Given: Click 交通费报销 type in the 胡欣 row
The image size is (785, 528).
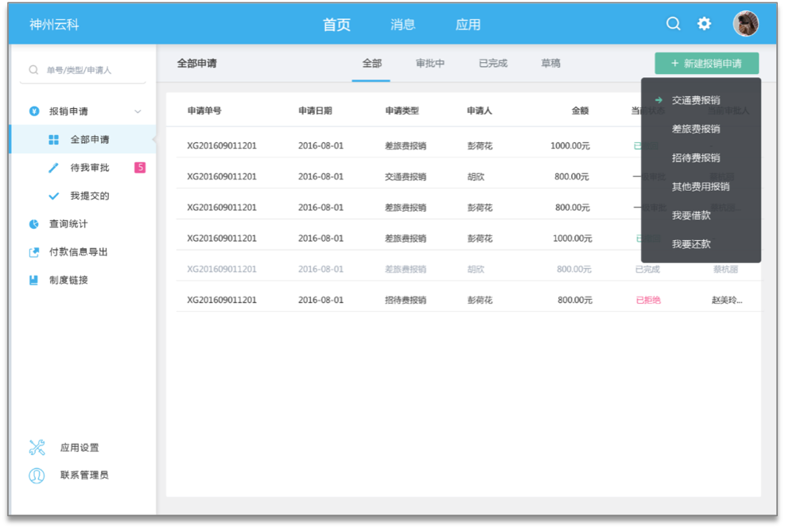Looking at the screenshot, I should (406, 177).
